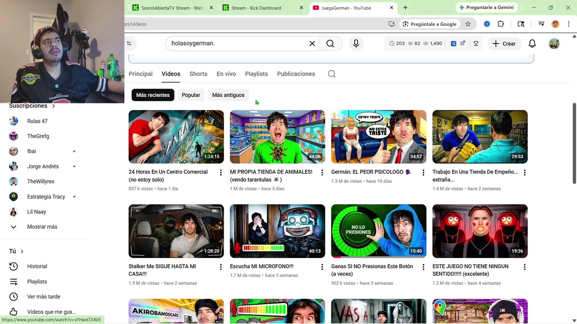Click 'Preguntarle a Gemini' button
This screenshot has width=577, height=324.
(x=486, y=8)
